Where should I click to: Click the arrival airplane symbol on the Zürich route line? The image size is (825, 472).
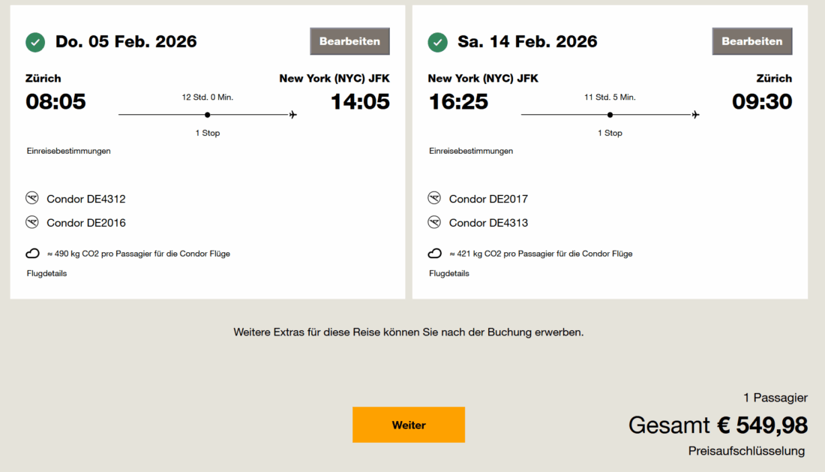pyautogui.click(x=292, y=113)
